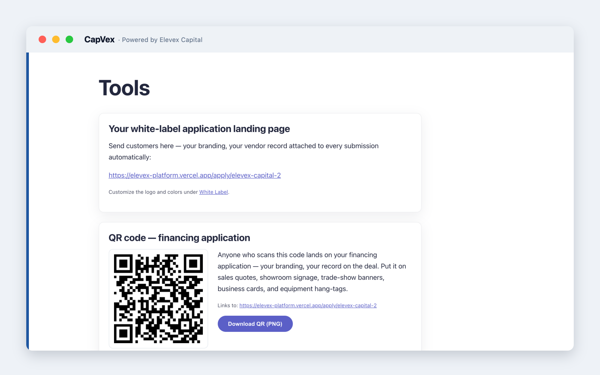Click the QR code image
Image resolution: width=600 pixels, height=375 pixels.
tap(158, 298)
